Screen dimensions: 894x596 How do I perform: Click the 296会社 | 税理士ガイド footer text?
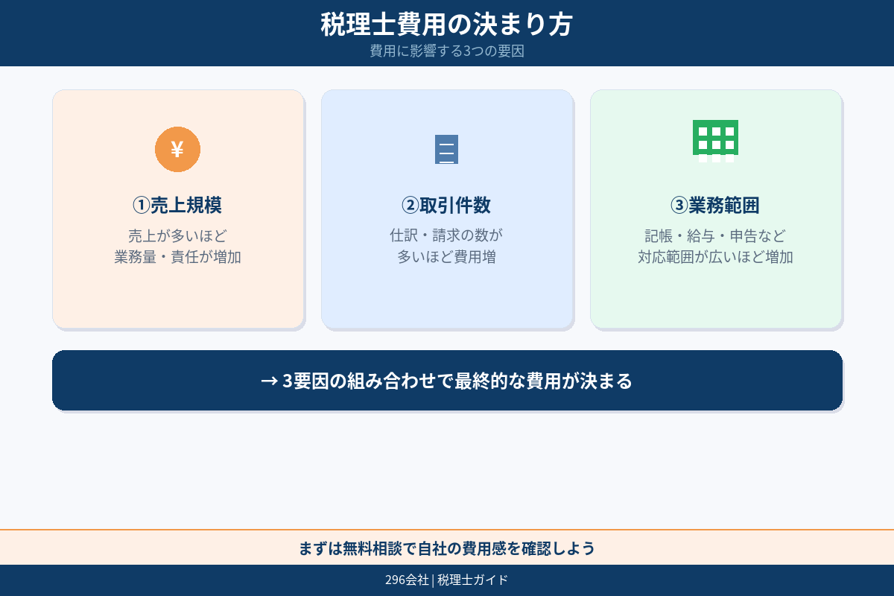(x=447, y=579)
